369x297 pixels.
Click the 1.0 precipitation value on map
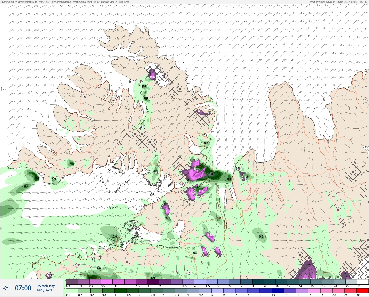click(x=229, y=179)
